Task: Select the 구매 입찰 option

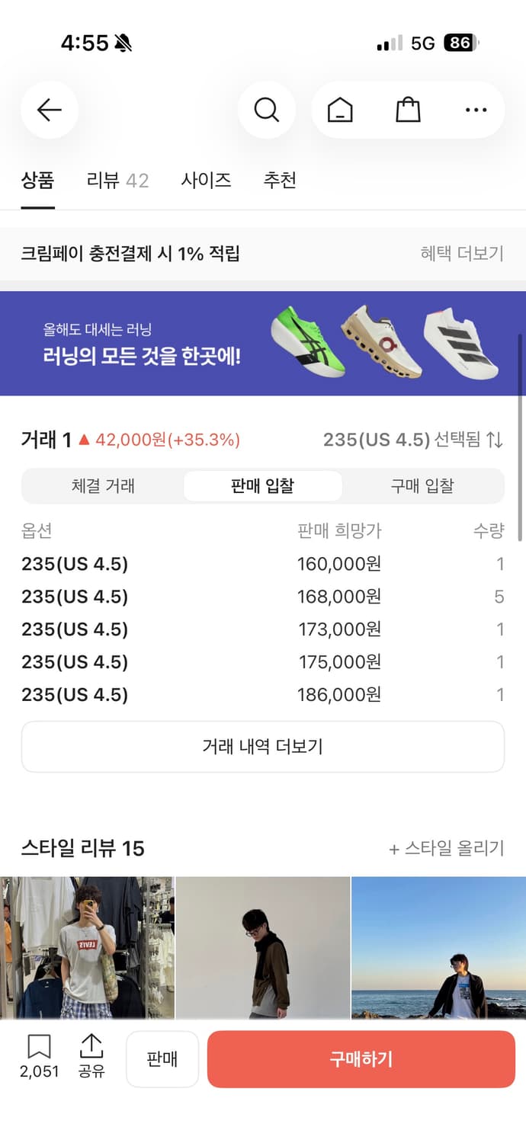Action: coord(422,485)
